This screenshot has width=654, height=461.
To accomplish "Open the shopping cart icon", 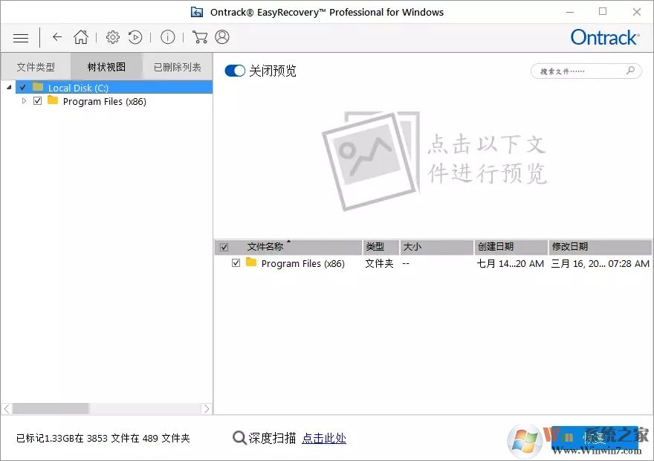I will (x=200, y=37).
